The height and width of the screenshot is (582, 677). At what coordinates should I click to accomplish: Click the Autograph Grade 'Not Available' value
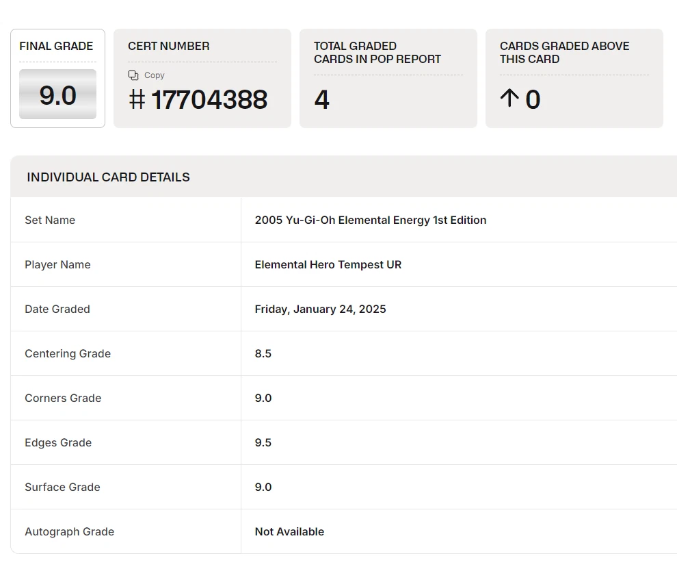tap(289, 532)
